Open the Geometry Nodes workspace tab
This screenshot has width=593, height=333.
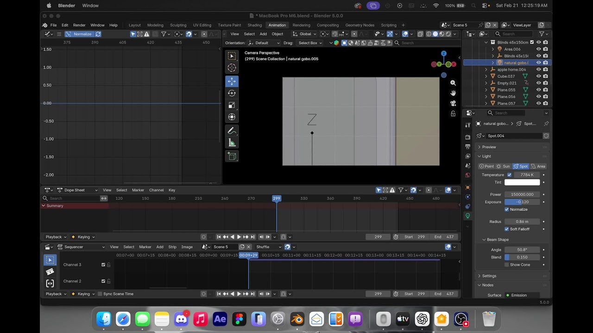pyautogui.click(x=360, y=25)
